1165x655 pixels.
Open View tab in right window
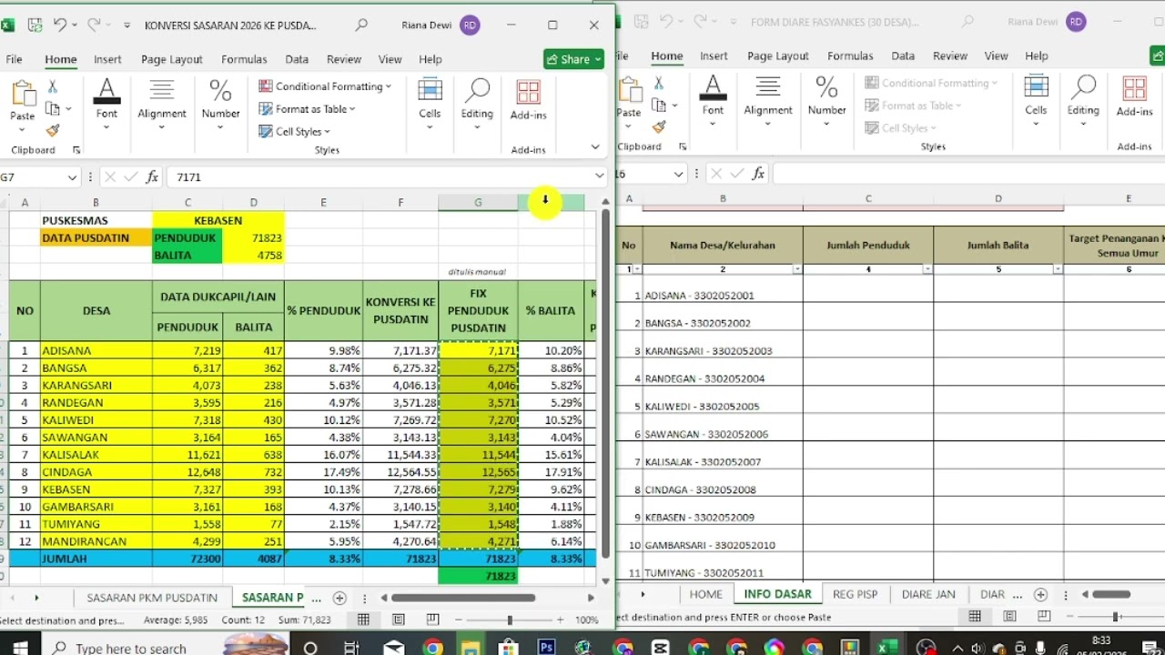997,55
